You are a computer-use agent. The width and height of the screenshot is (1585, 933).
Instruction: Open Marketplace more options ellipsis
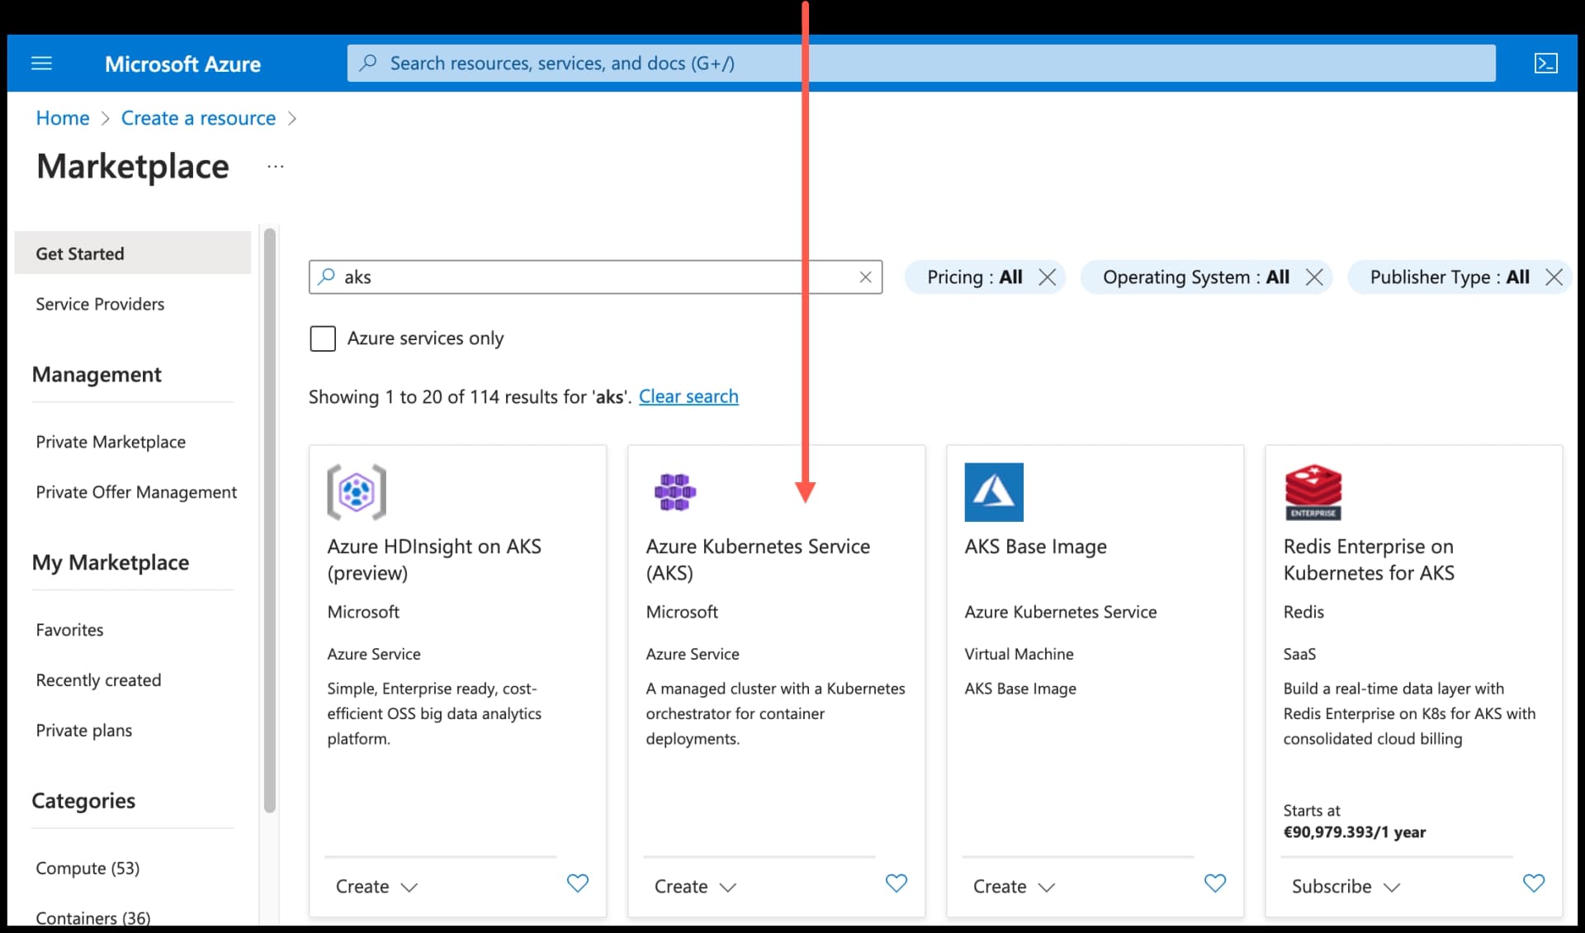(276, 167)
